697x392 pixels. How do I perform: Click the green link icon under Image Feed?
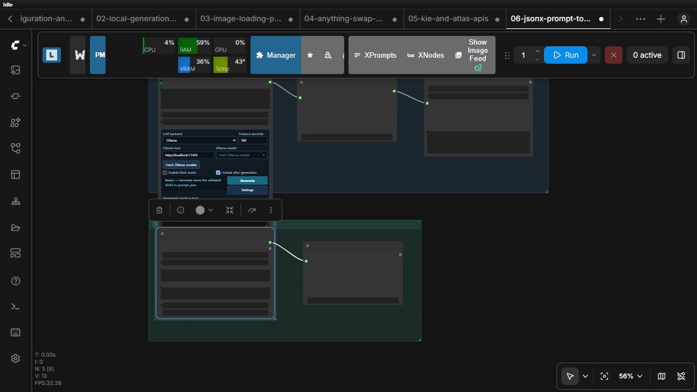(x=478, y=68)
